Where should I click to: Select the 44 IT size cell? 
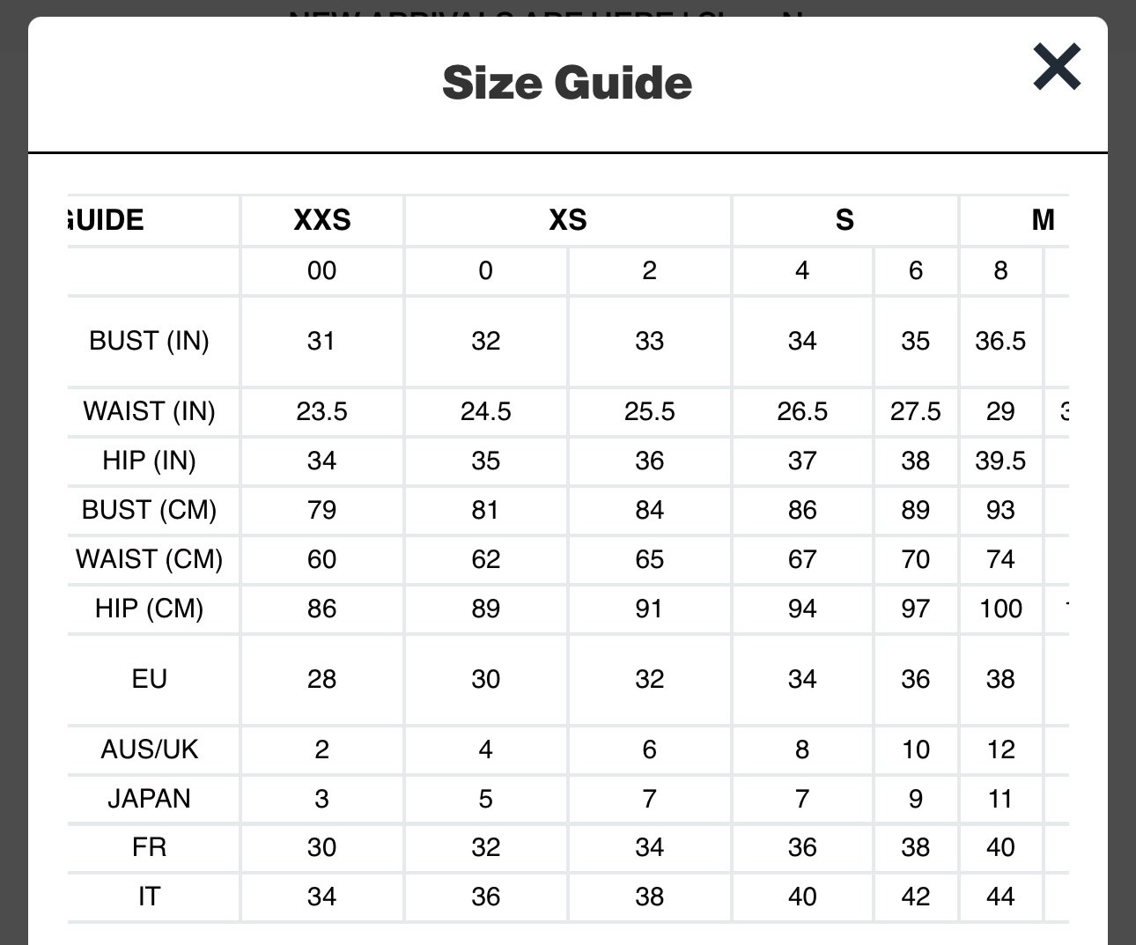pyautogui.click(x=1000, y=897)
